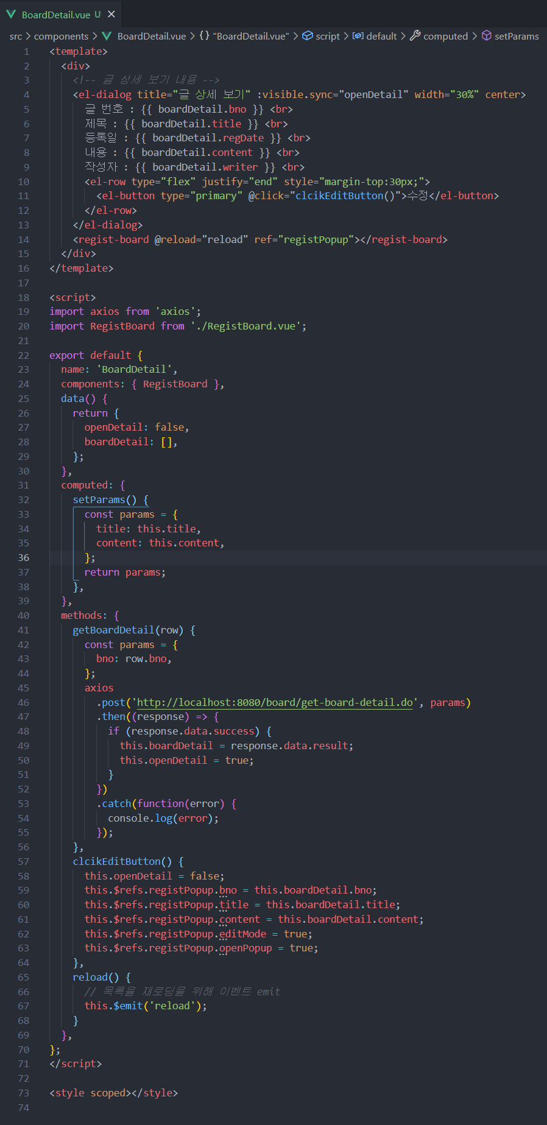Click the 'BoardDetail' component name string
This screenshot has width=547, height=1125.
pos(134,370)
